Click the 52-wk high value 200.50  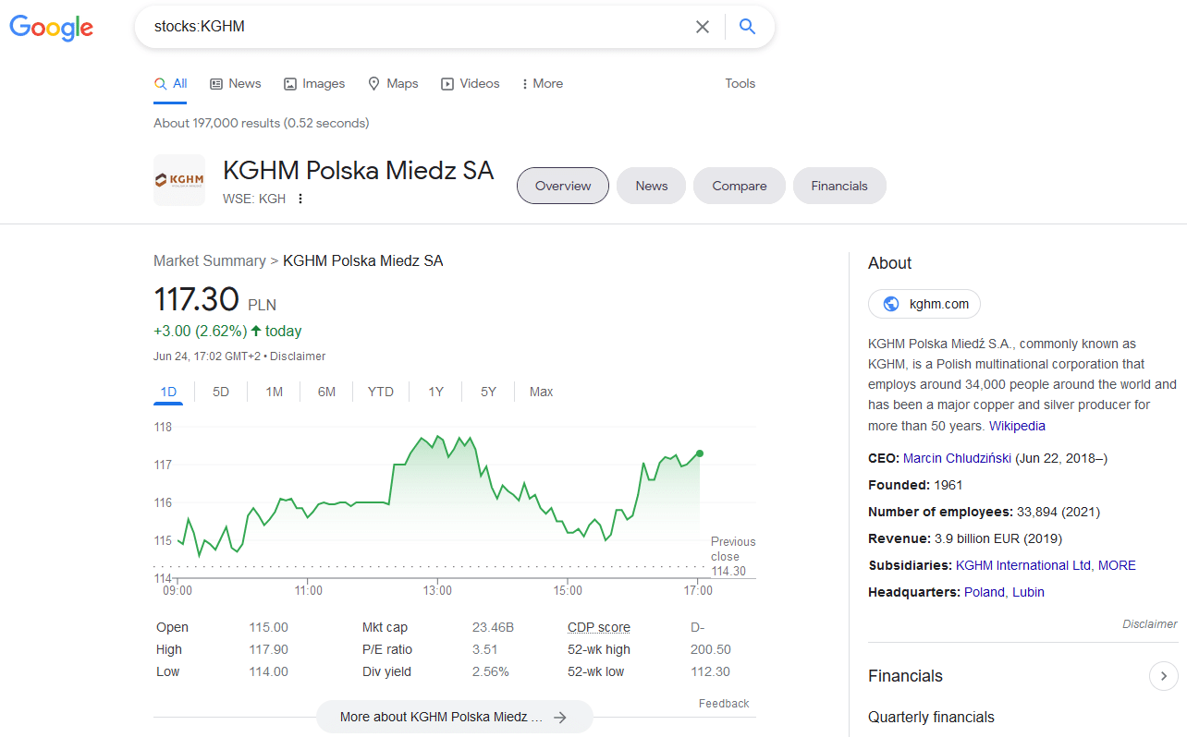point(711,649)
